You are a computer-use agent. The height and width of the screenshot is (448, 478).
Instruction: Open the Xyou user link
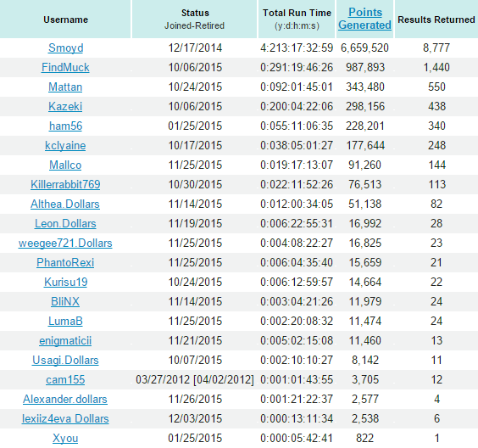click(65, 439)
